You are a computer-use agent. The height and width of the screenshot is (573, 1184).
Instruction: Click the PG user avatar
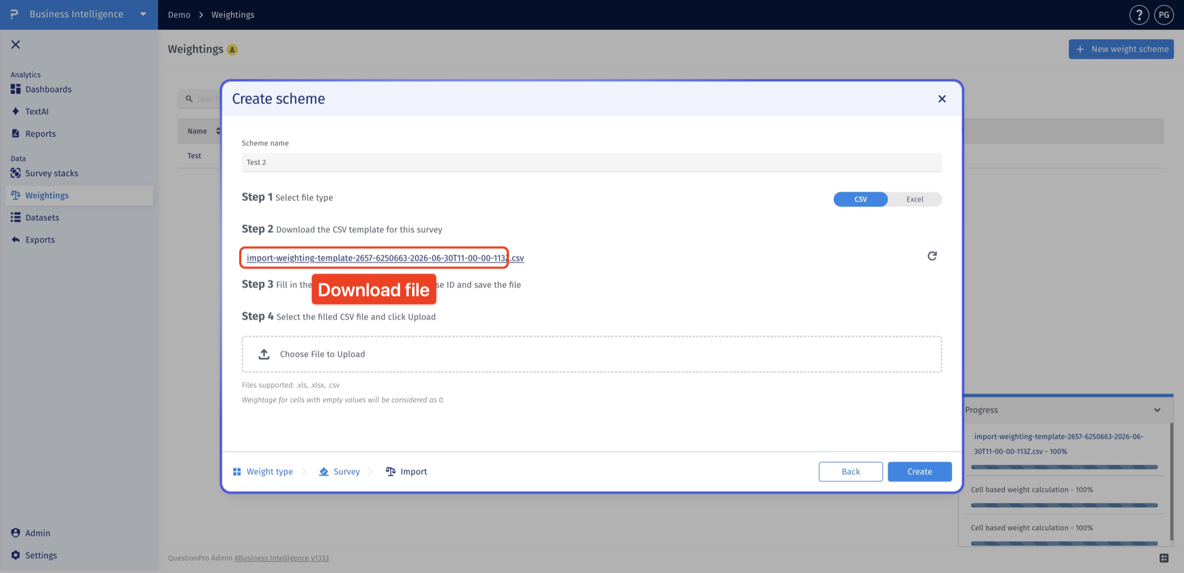[1164, 15]
